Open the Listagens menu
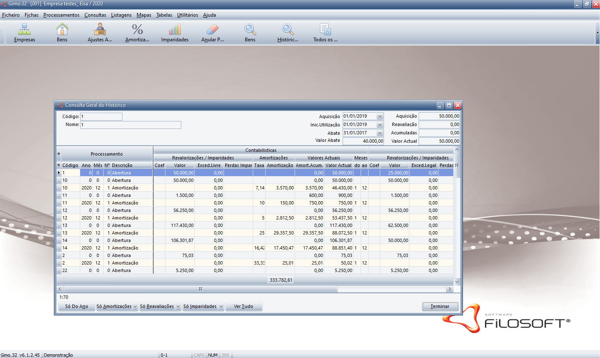The width and height of the screenshot is (600, 358). [x=121, y=15]
